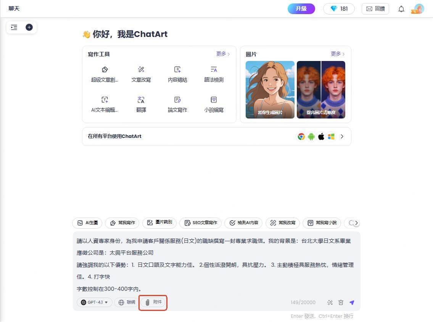Select the 圖片識別 quick chip

pyautogui.click(x=159, y=223)
